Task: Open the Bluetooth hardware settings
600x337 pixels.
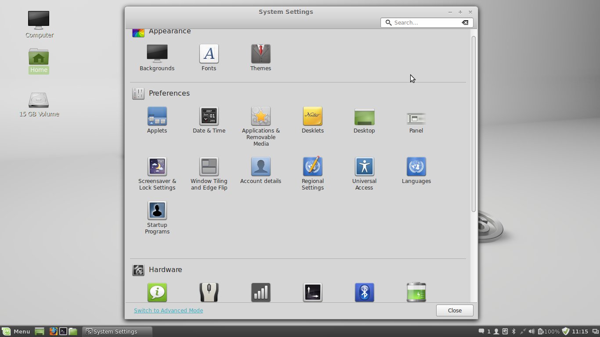Action: tap(364, 292)
